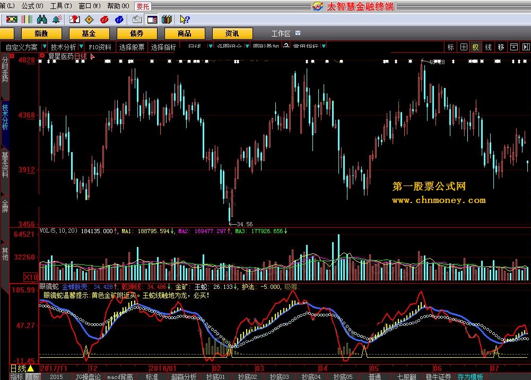The height and width of the screenshot is (380, 531).
Task: Toggle the 移 move button
Action: (x=501, y=47)
